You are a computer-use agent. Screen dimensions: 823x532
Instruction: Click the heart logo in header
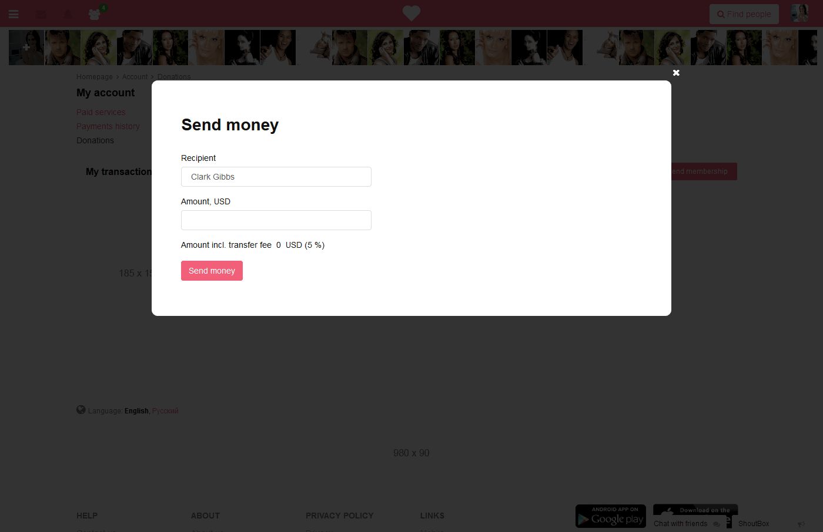pyautogui.click(x=411, y=13)
